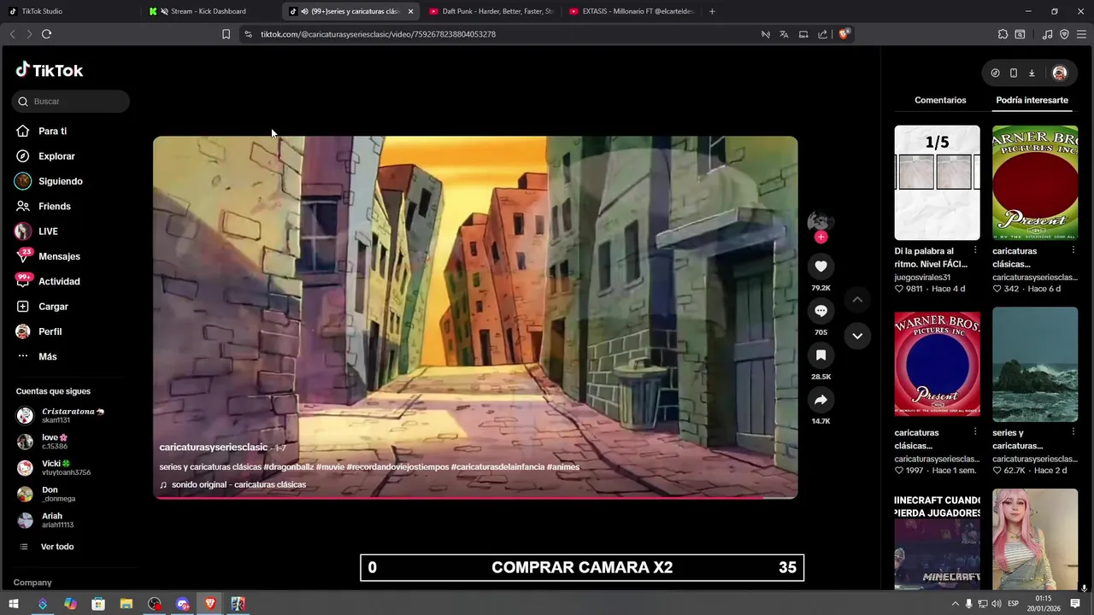Switch to Daft Punk YouTube tab
1094x615 pixels.
pos(491,11)
